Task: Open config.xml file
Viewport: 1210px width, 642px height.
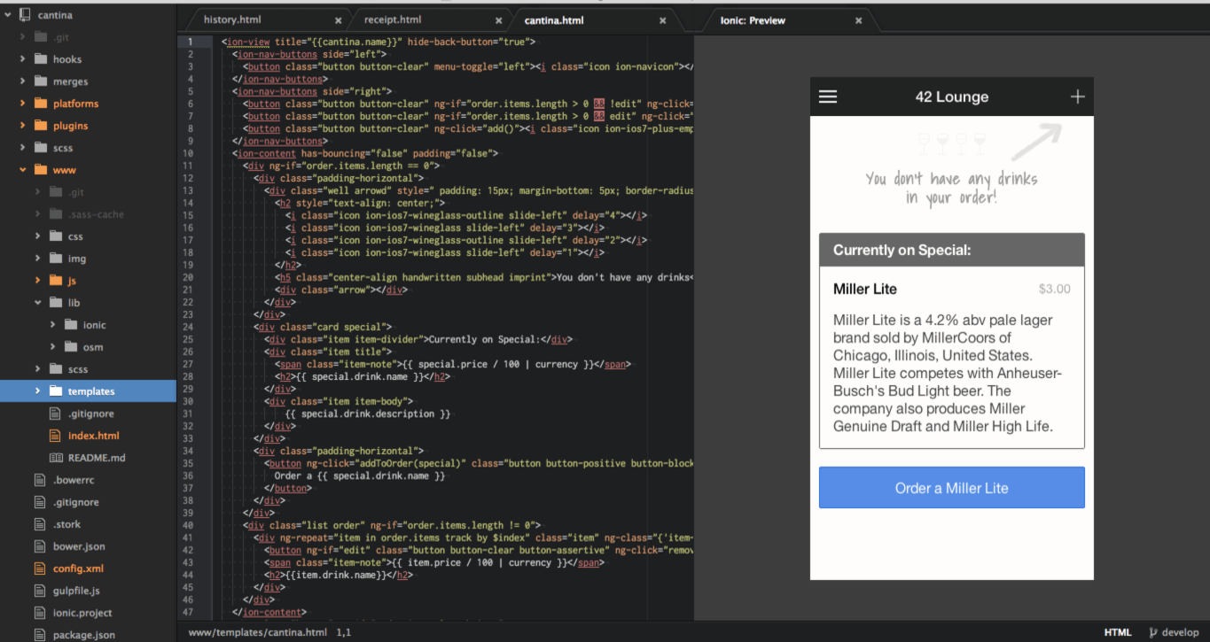Action: [78, 569]
